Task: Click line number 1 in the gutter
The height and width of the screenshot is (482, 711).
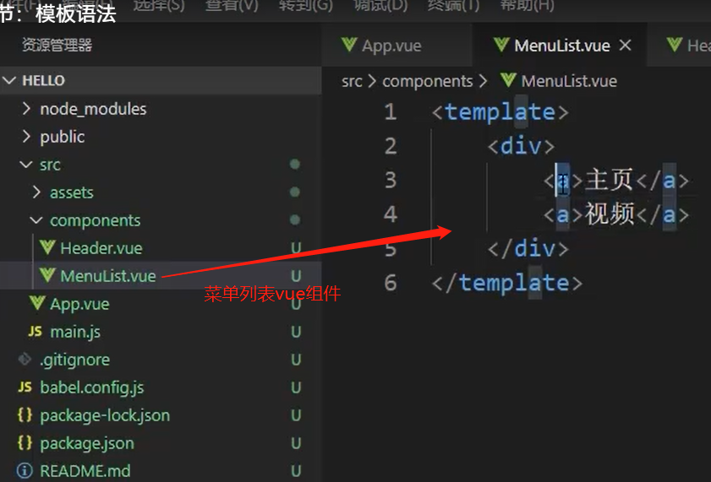Action: (391, 111)
